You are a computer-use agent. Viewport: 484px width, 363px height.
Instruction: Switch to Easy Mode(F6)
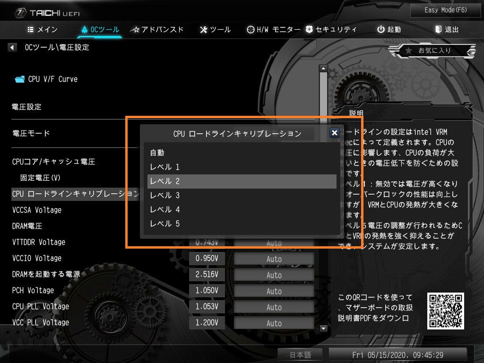445,10
